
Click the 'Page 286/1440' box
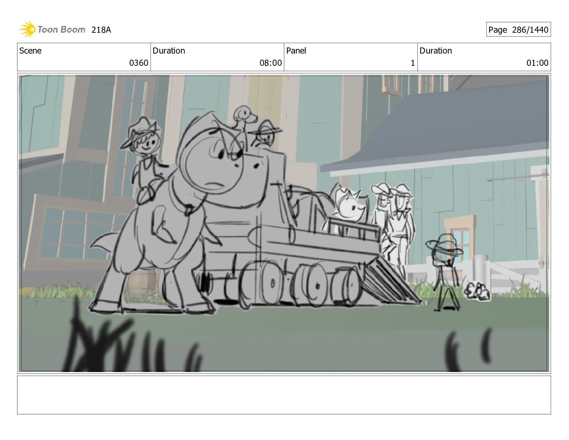coord(518,29)
